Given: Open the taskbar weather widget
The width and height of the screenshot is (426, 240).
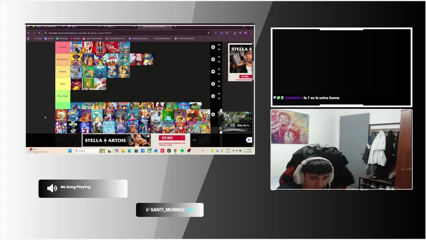Looking at the screenshot, I should (38, 151).
